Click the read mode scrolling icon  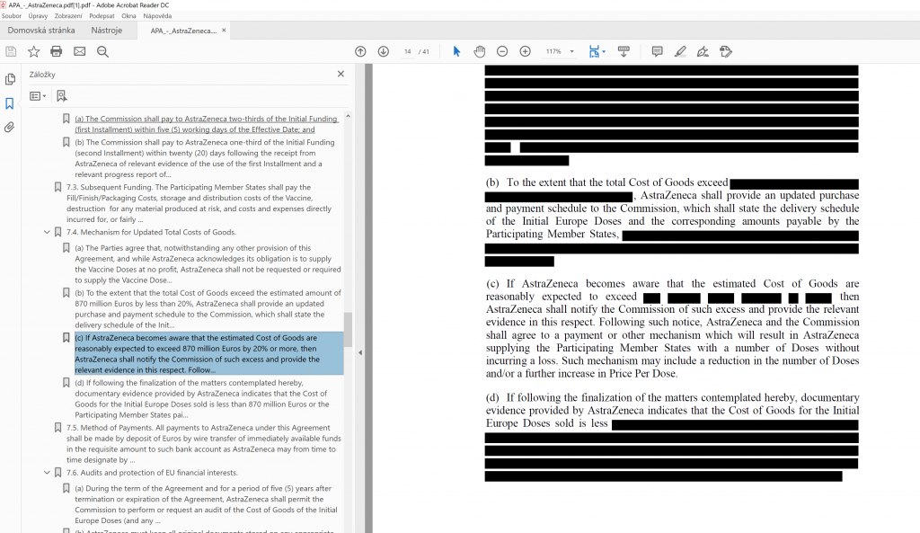[x=624, y=51]
